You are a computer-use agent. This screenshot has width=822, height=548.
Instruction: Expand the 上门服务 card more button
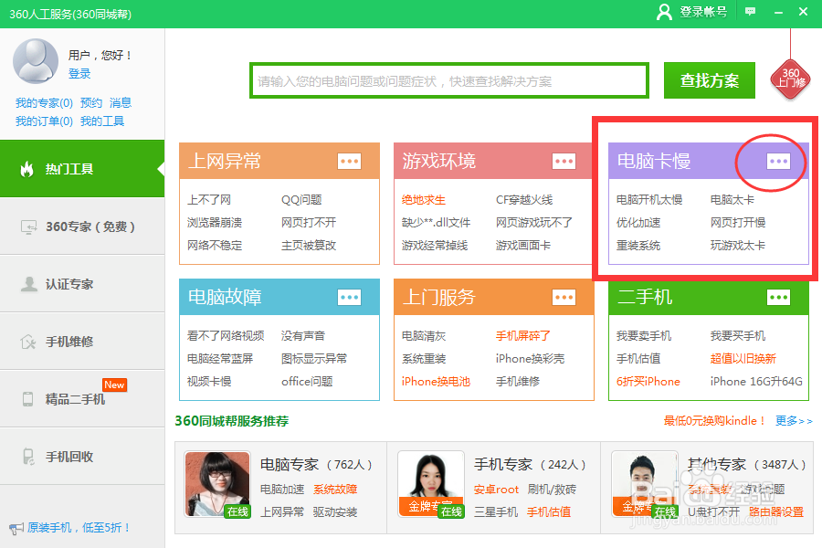point(564,298)
